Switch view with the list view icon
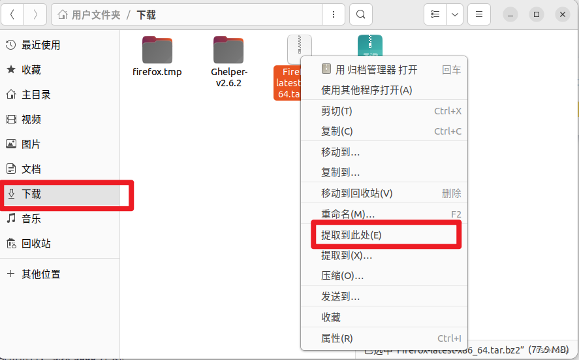579x360 pixels. [x=435, y=14]
